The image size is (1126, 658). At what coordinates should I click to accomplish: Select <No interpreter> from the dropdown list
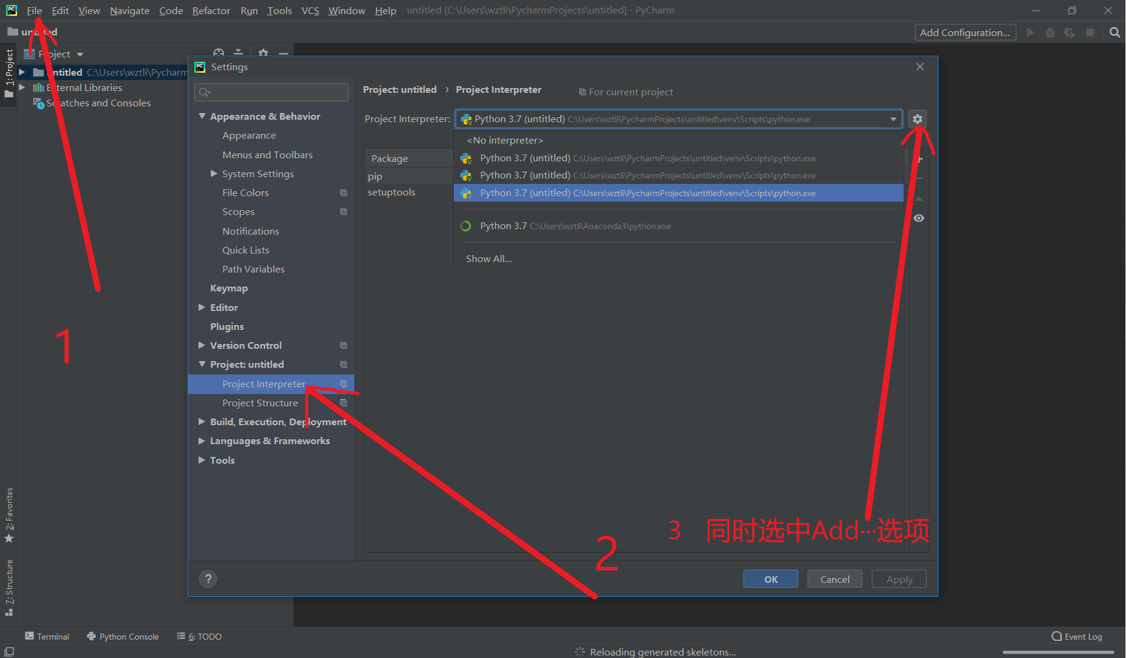pyautogui.click(x=678, y=141)
